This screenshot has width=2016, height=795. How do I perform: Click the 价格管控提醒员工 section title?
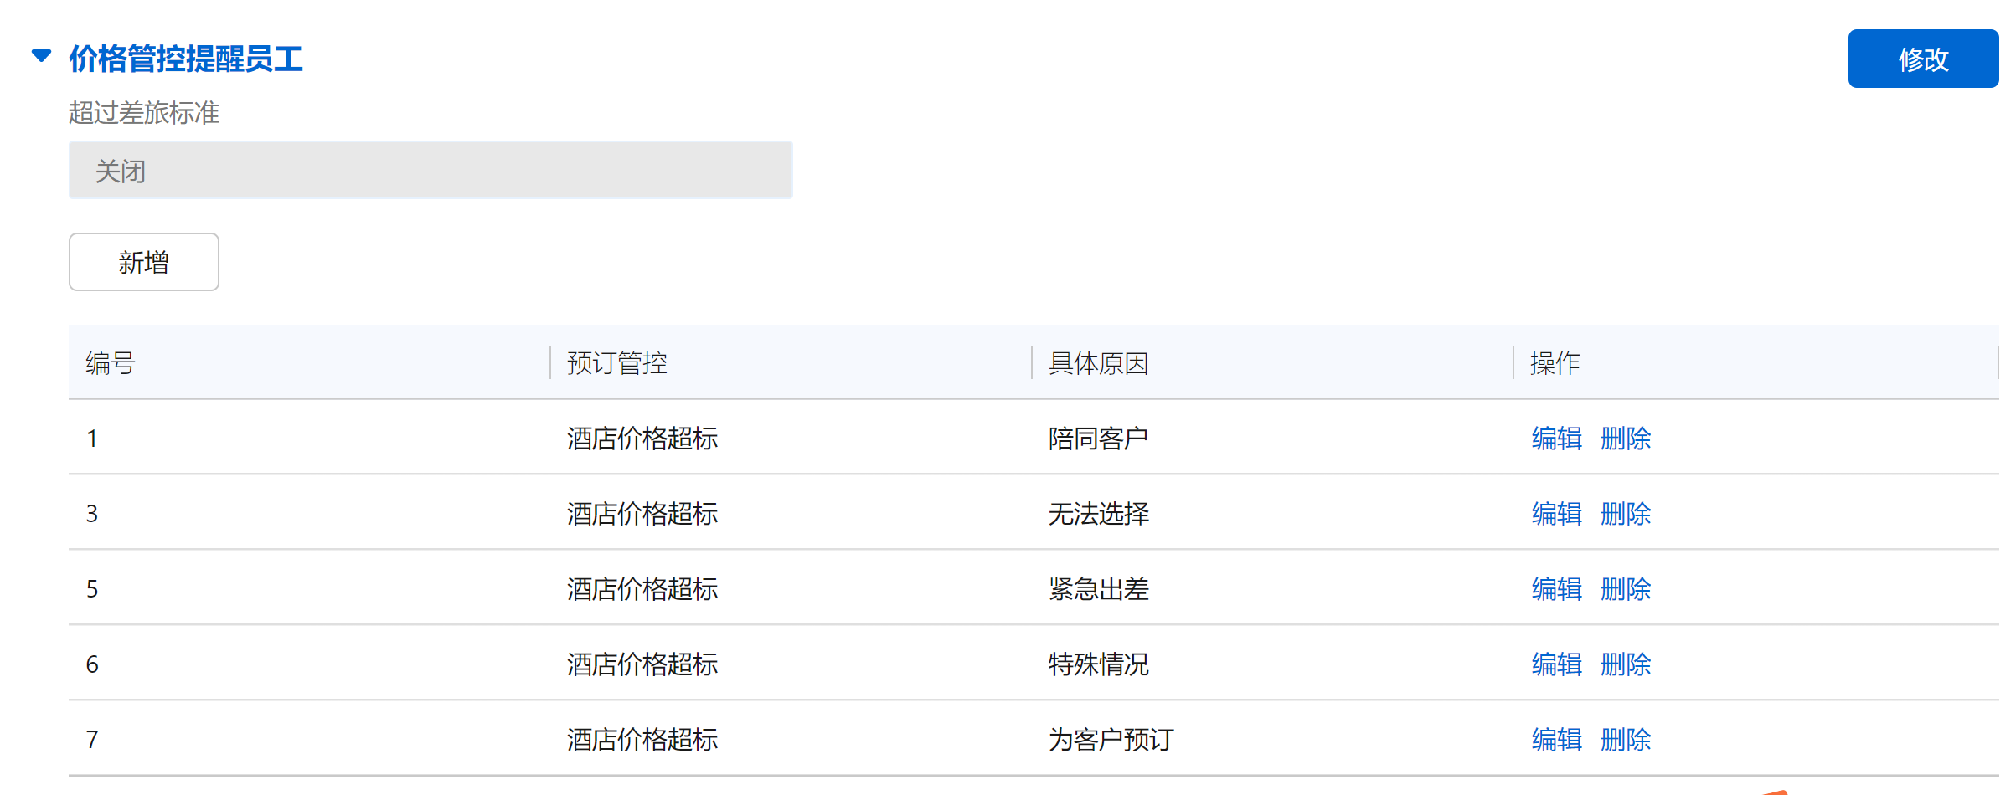tap(186, 59)
